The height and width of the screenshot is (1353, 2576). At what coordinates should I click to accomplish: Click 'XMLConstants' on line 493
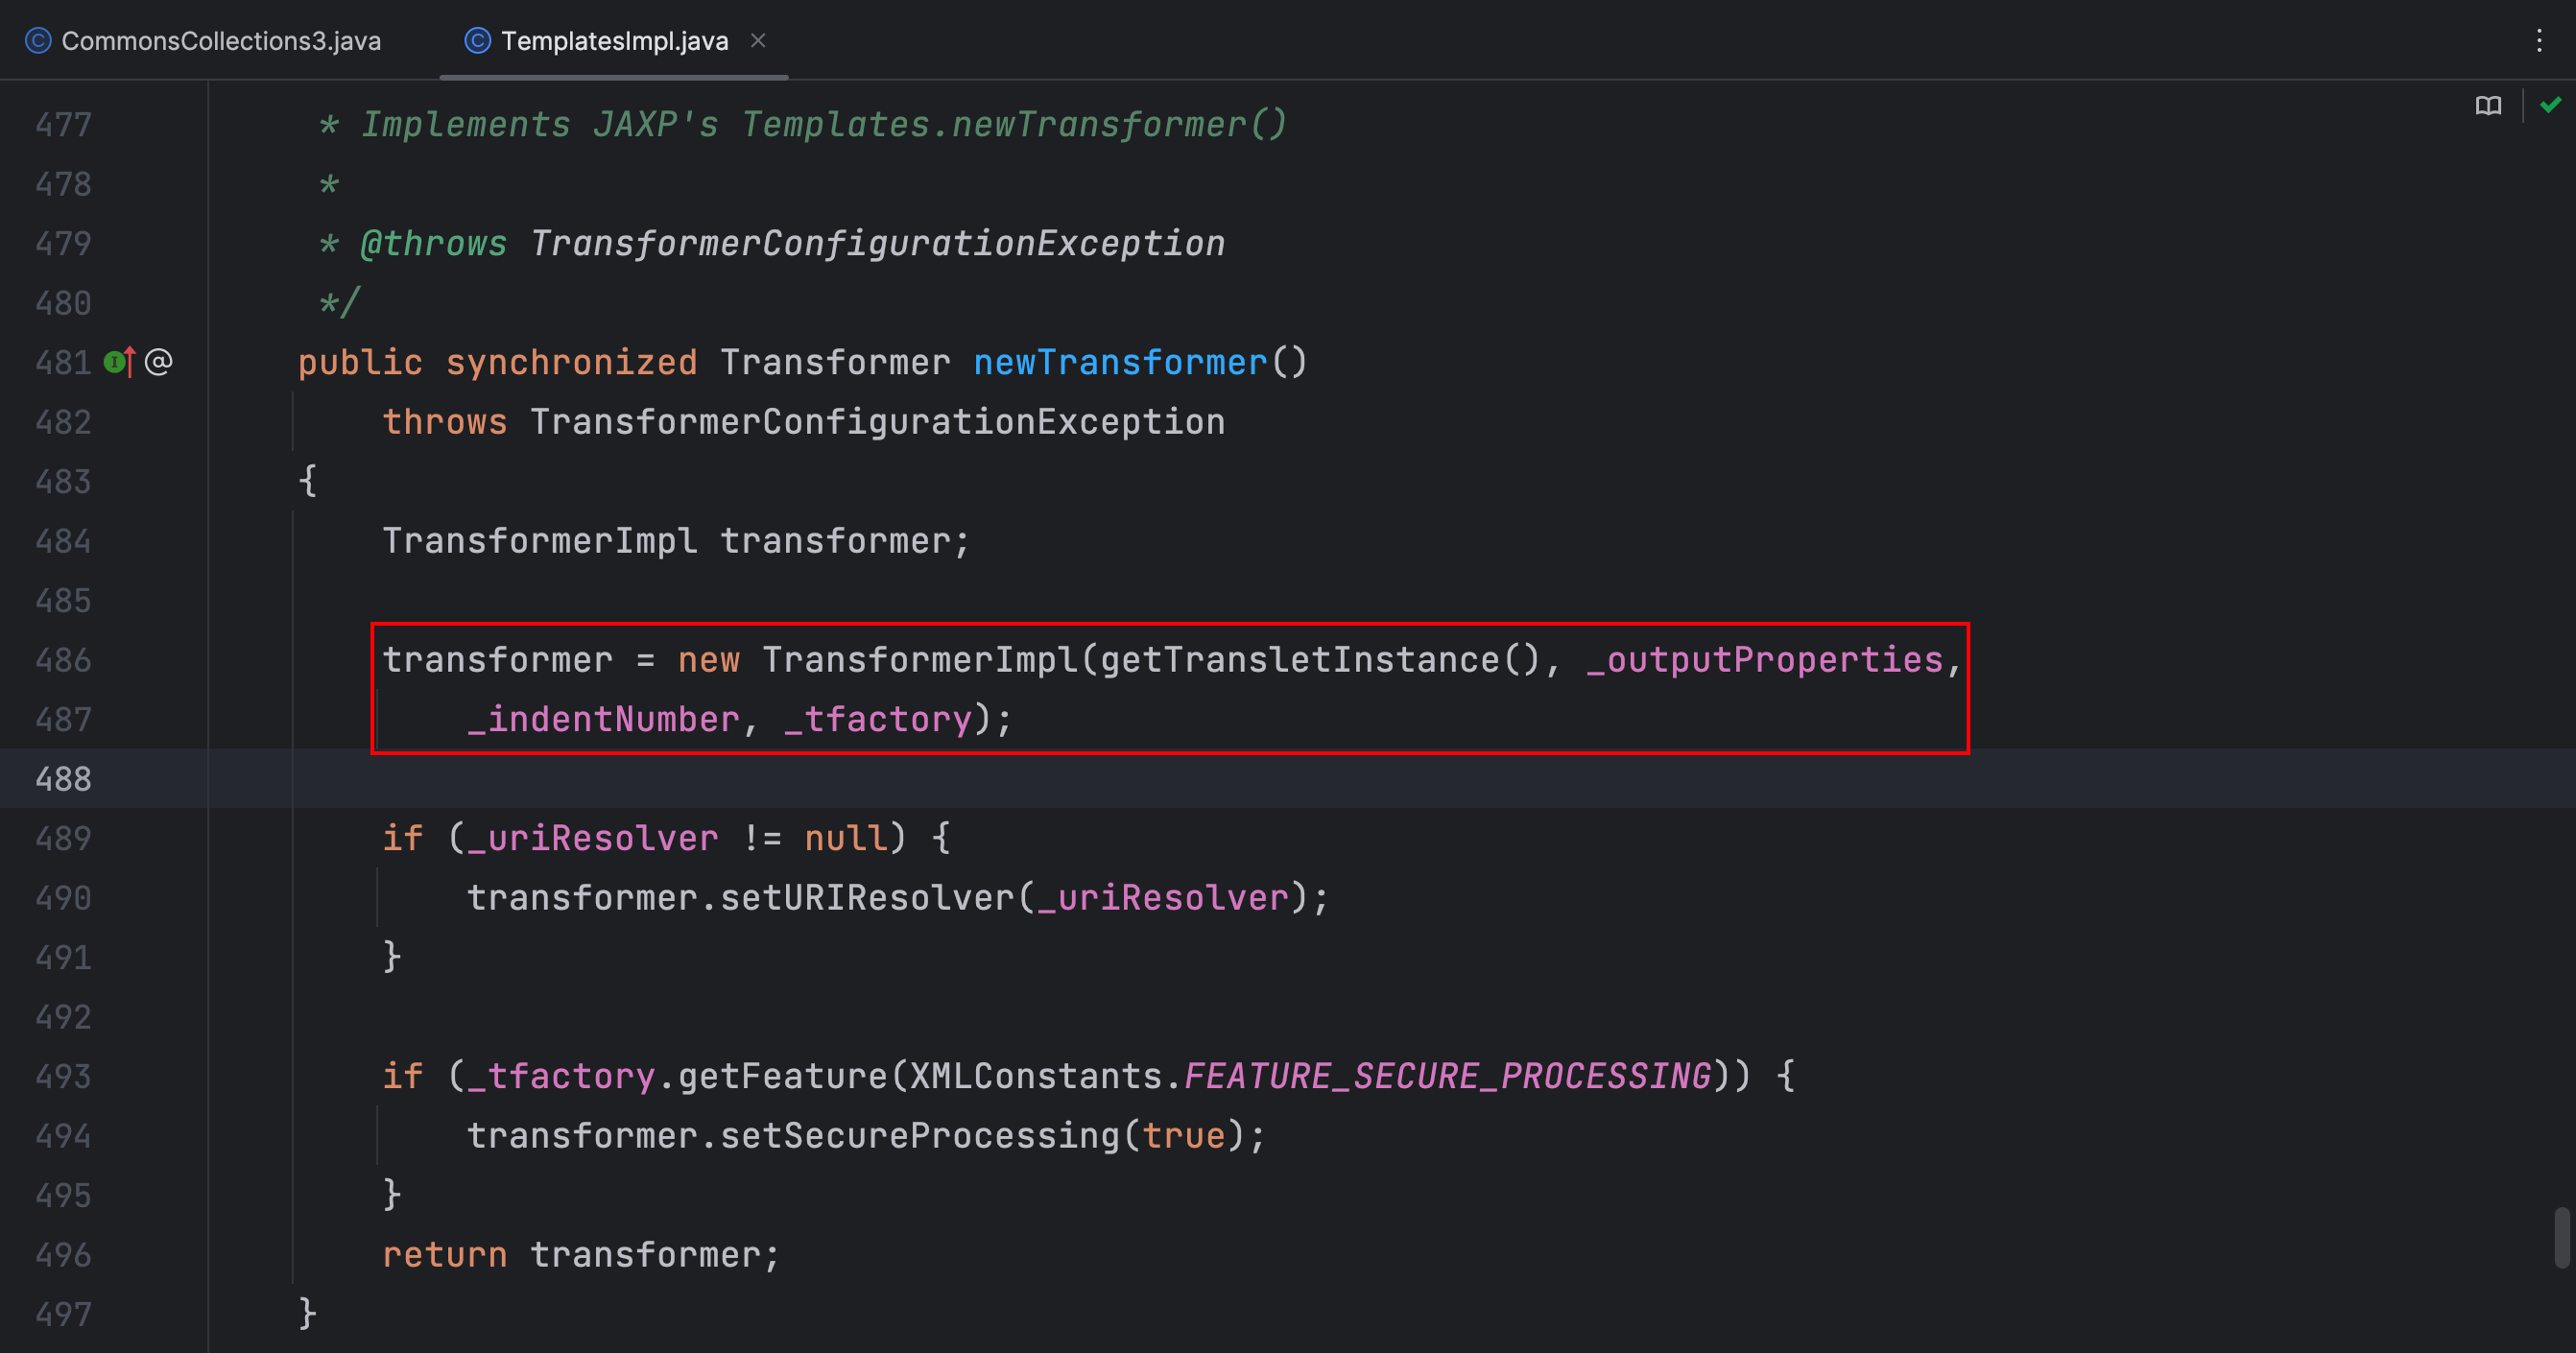pyautogui.click(x=1035, y=1076)
